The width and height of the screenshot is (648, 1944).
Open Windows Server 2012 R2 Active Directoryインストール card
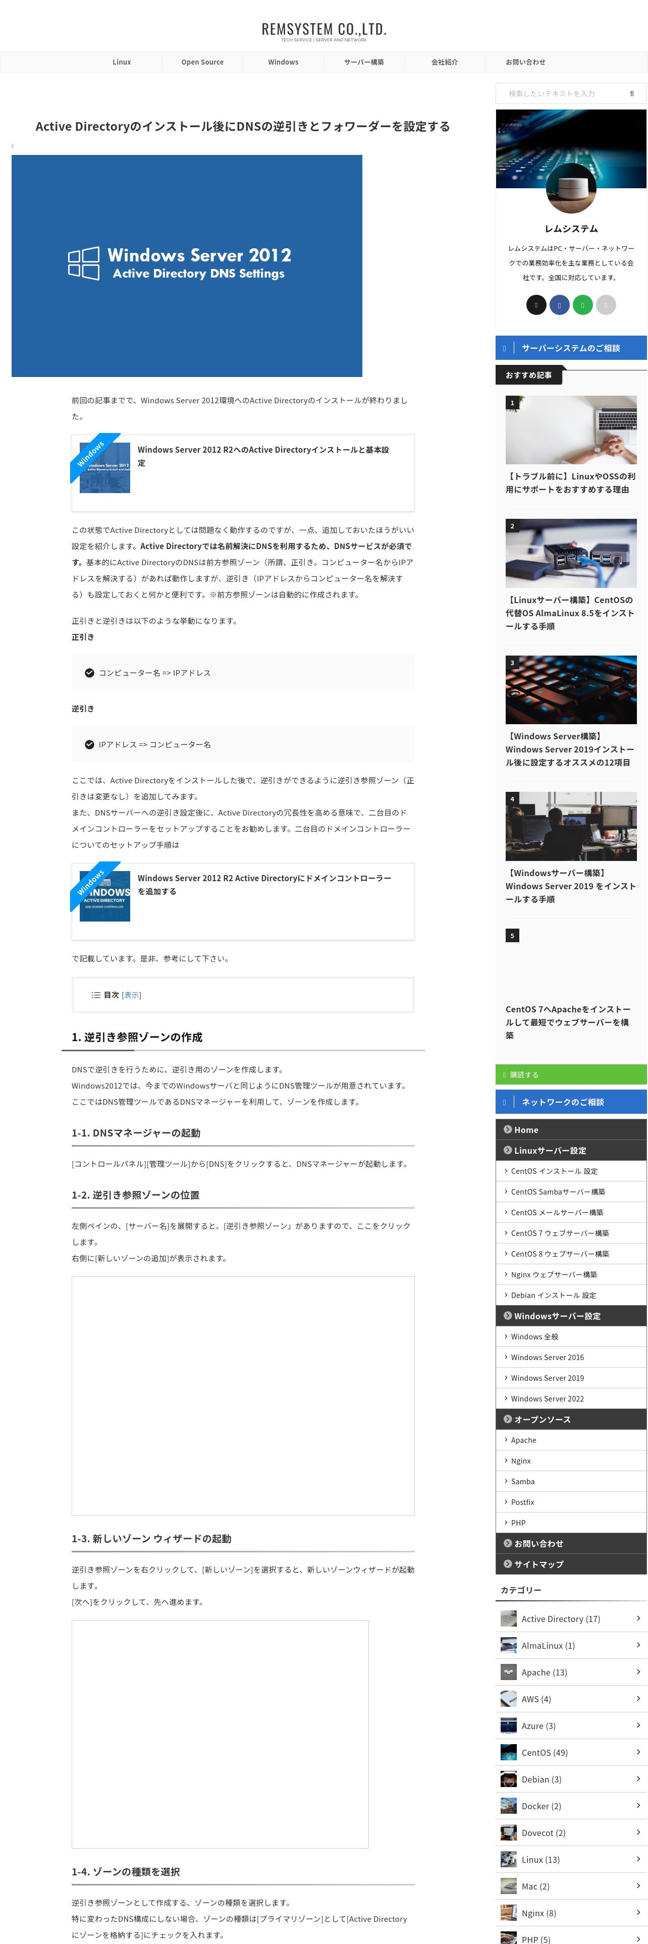coord(243,472)
